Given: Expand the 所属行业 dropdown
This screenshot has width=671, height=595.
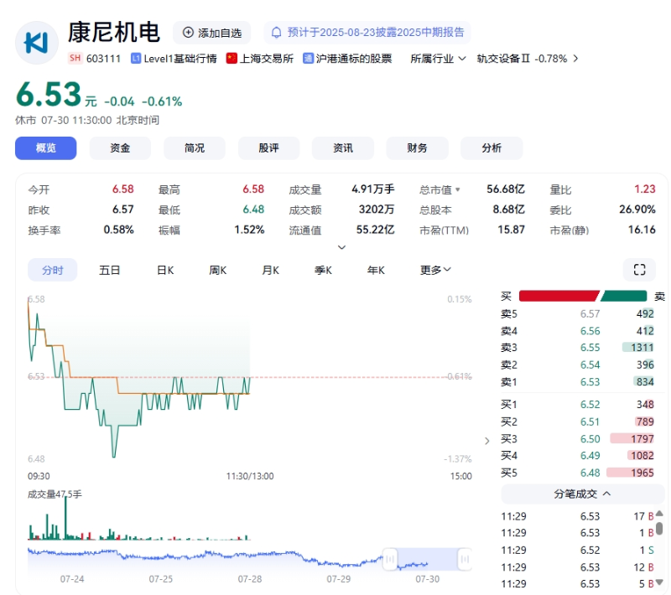Looking at the screenshot, I should 438,59.
